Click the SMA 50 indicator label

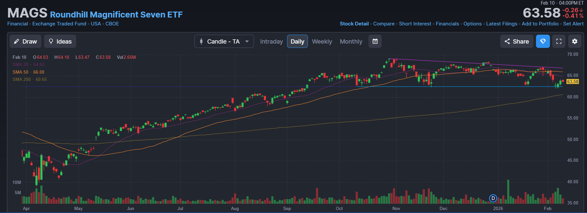point(28,72)
